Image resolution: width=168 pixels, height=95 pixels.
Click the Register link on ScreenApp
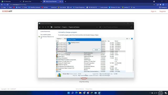[x=162, y=11]
